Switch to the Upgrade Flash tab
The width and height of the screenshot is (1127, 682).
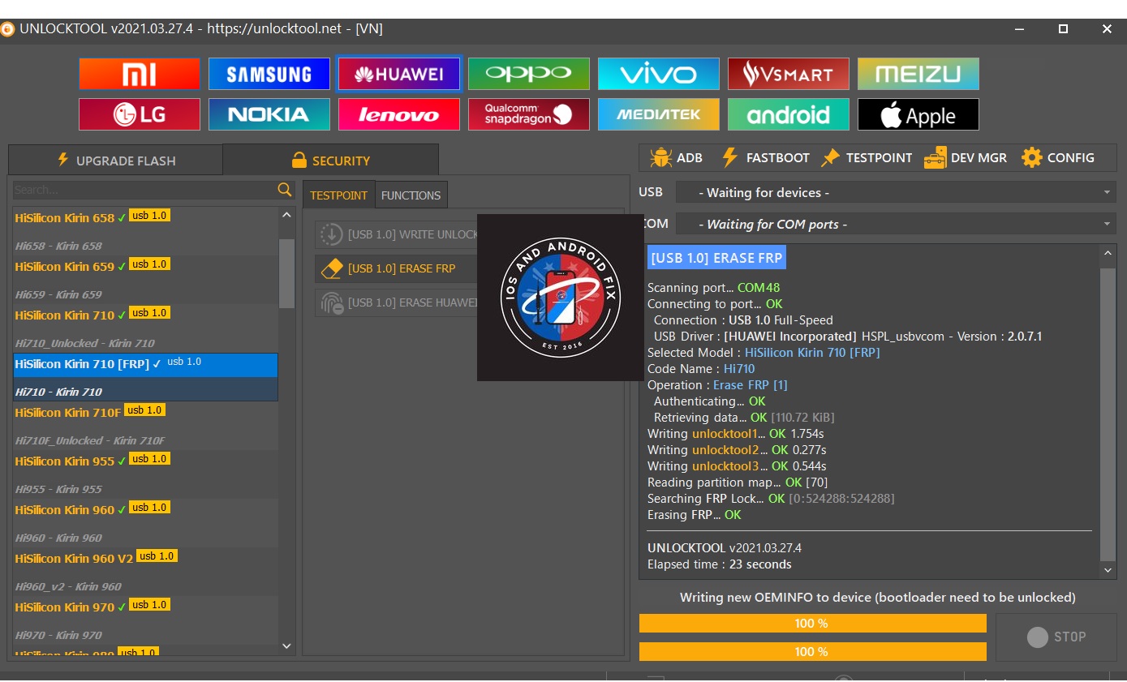115,160
